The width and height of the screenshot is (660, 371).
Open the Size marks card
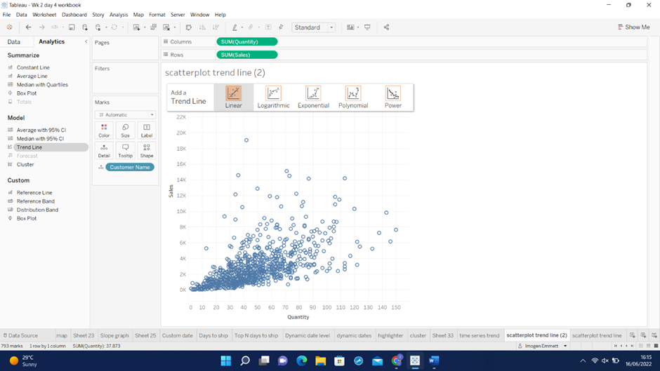[125, 130]
